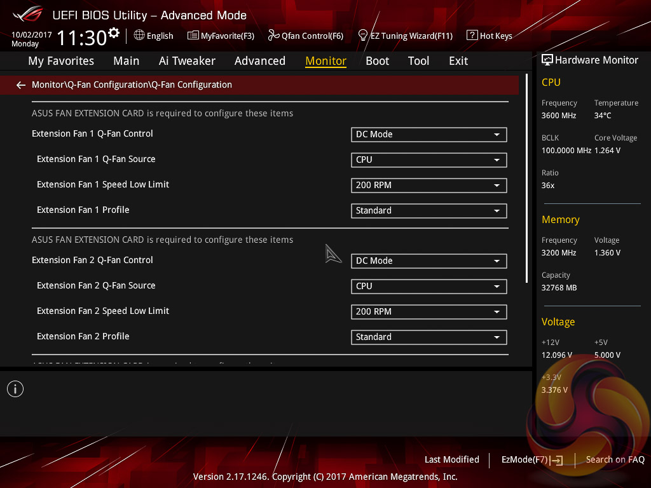Screen dimensions: 651x488
Task: Click the ROG logo
Action: coord(27,14)
